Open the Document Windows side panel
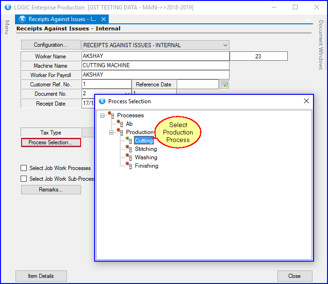 (321, 45)
